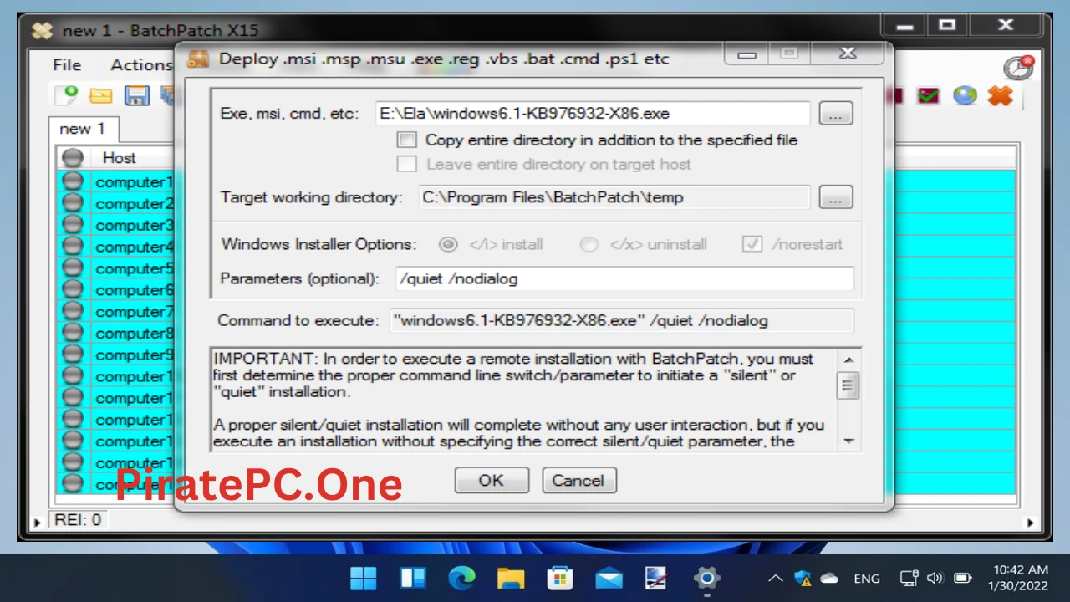The image size is (1070, 602).
Task: Launch Microsoft Edge from taskbar
Action: click(x=461, y=579)
